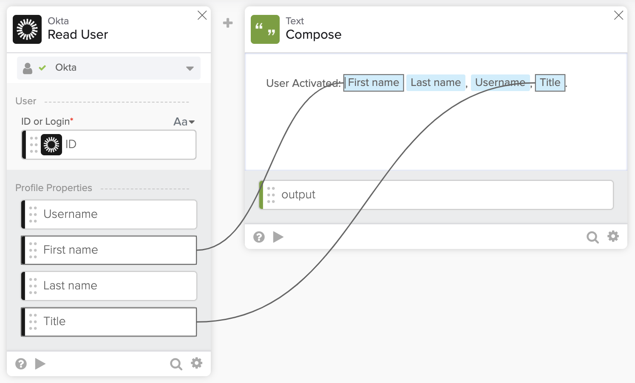635x383 pixels.
Task: Click the Title tag in Compose text
Action: [x=550, y=83]
